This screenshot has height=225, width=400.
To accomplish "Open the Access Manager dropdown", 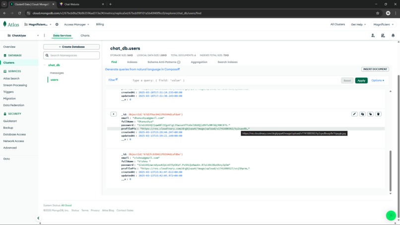I will click(76, 24).
